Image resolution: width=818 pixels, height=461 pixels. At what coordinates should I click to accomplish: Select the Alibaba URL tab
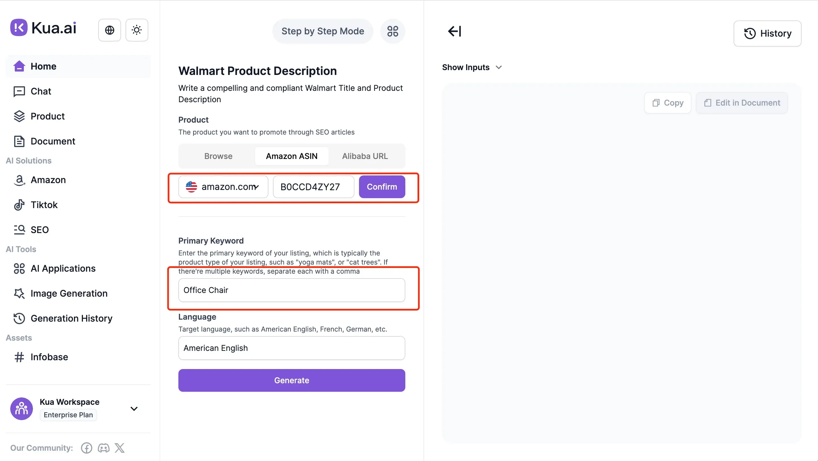coord(365,156)
